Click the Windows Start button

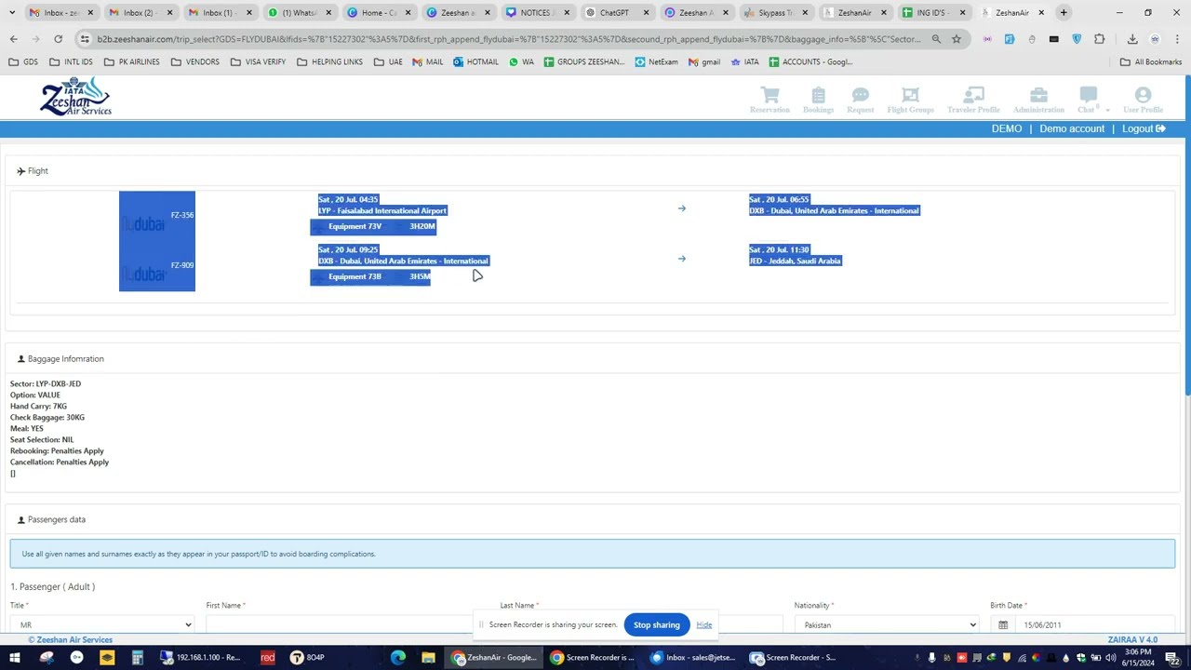point(14,658)
